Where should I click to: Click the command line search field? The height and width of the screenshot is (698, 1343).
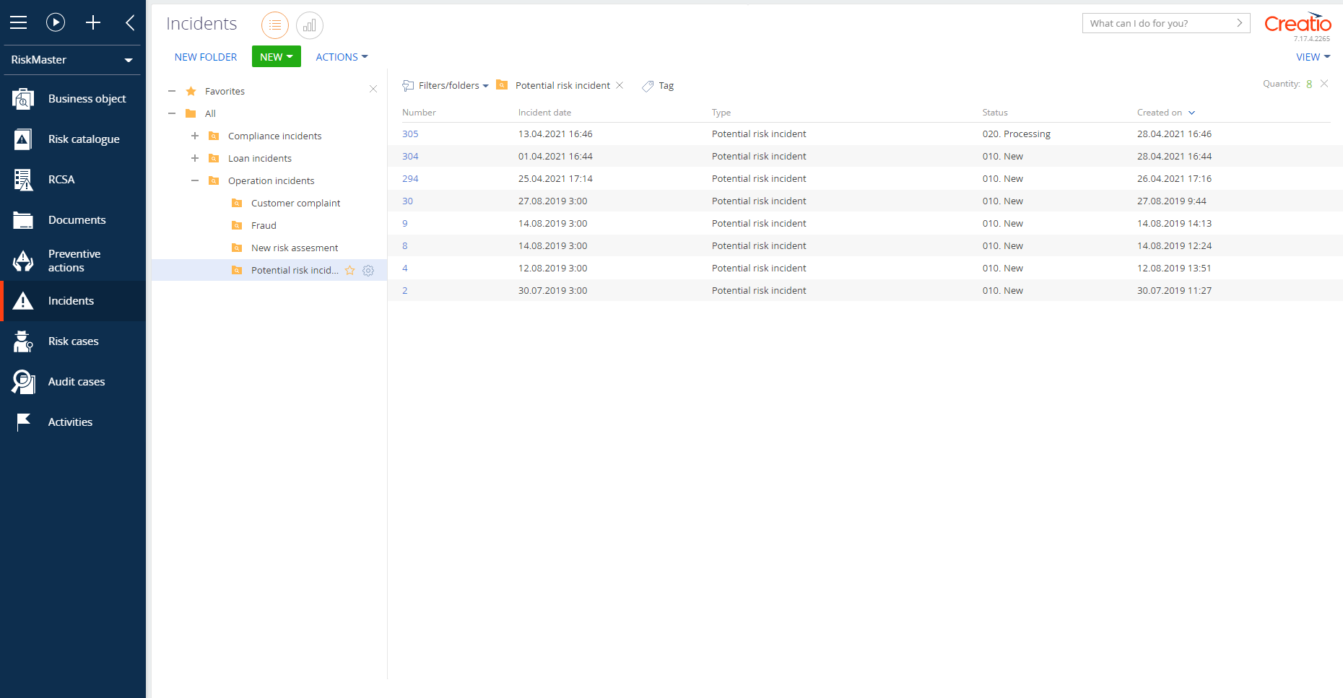tap(1158, 23)
